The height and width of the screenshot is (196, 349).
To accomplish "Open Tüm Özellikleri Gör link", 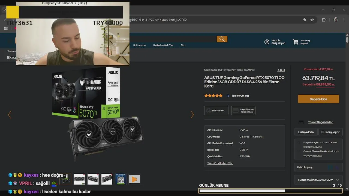I will click(220, 163).
